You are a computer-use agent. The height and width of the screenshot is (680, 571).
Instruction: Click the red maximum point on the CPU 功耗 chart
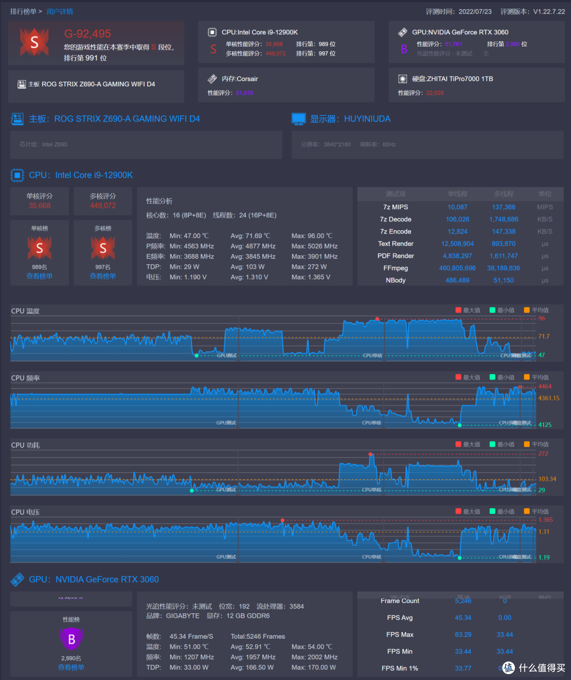point(371,454)
